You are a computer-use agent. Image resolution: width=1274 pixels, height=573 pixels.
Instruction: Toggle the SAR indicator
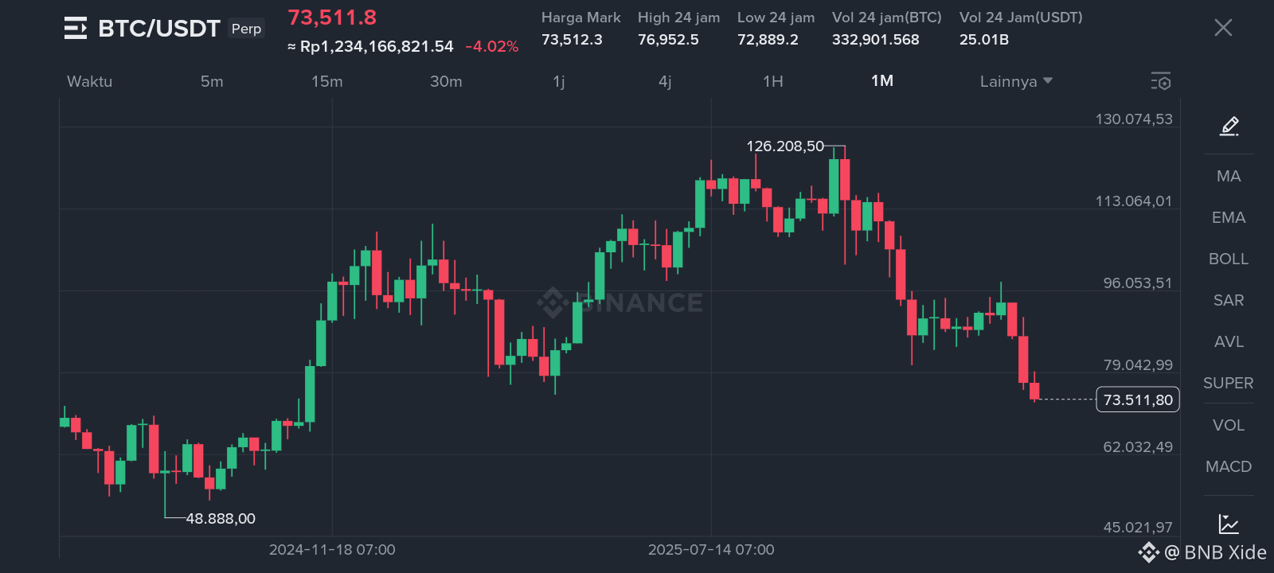[1229, 300]
